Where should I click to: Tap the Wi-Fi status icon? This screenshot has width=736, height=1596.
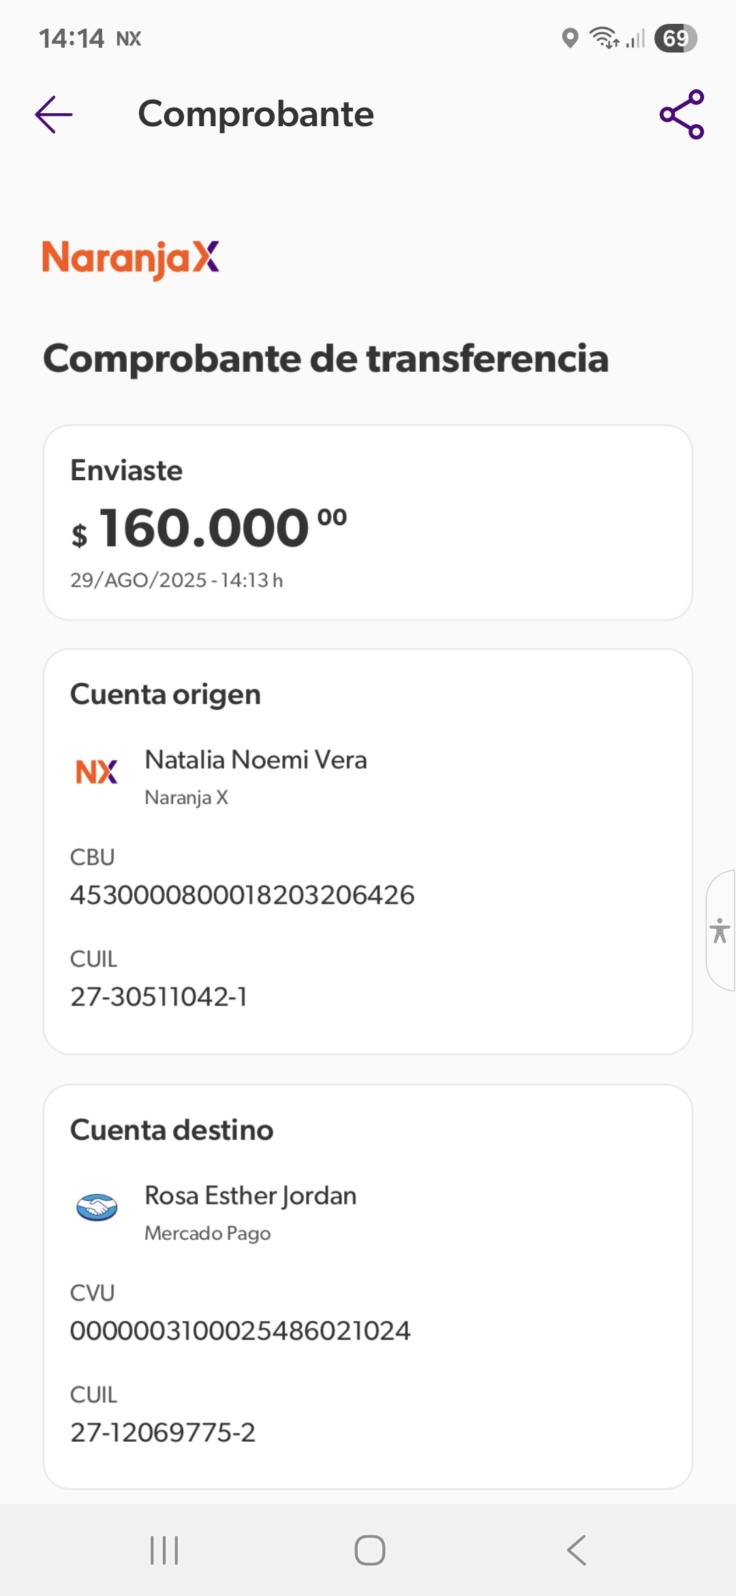pyautogui.click(x=604, y=38)
